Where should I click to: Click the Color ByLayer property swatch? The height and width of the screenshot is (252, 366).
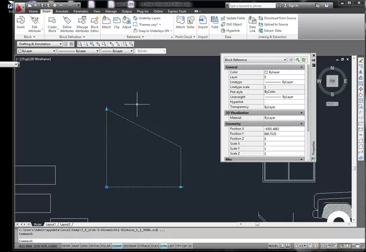(266, 72)
